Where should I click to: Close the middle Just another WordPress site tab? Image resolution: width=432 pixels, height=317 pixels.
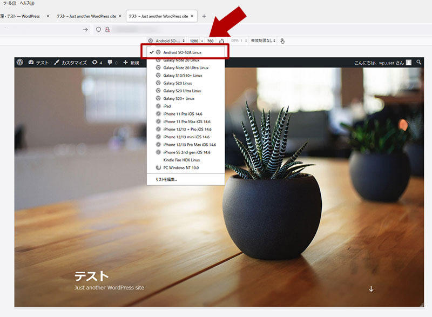[x=120, y=16]
